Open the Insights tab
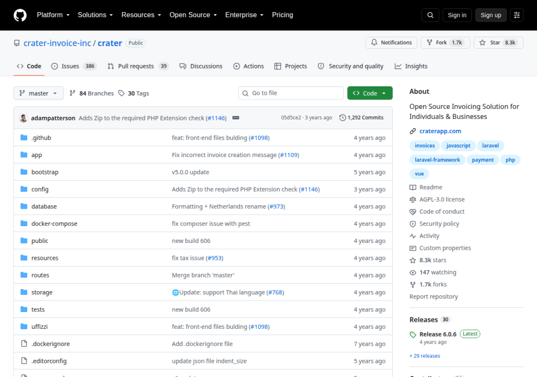The height and width of the screenshot is (377, 537). (411, 66)
